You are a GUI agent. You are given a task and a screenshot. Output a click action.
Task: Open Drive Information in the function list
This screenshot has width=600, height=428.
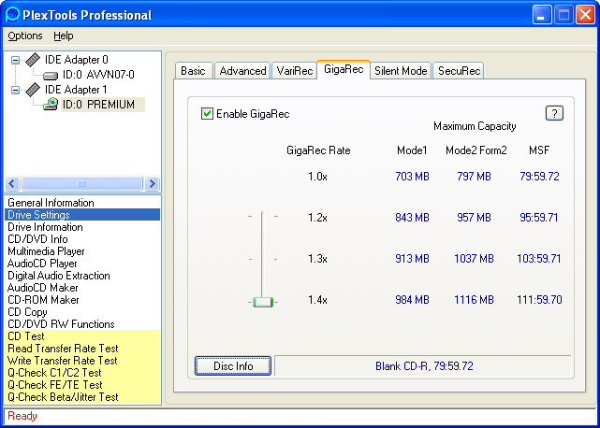point(82,227)
